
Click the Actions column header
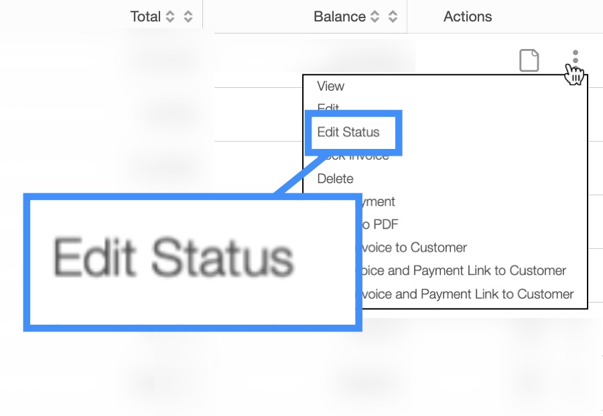point(468,17)
